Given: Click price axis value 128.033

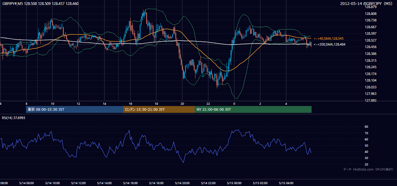Looking at the screenshot, I should tap(370, 87).
